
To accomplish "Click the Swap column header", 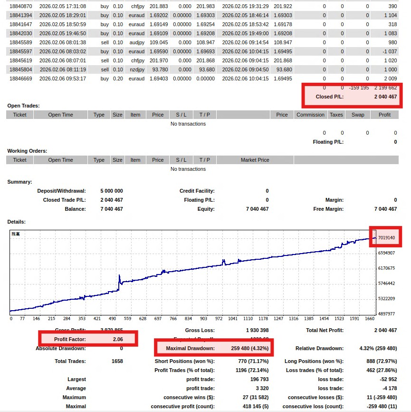I will coord(358,115).
